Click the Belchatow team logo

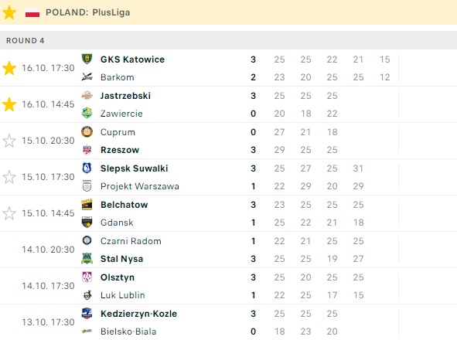pyautogui.click(x=87, y=205)
